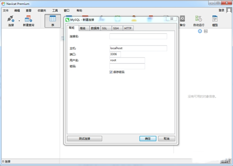Open the 文件 (File) menu
Image resolution: width=233 pixels, height=166 pixels.
click(6, 11)
